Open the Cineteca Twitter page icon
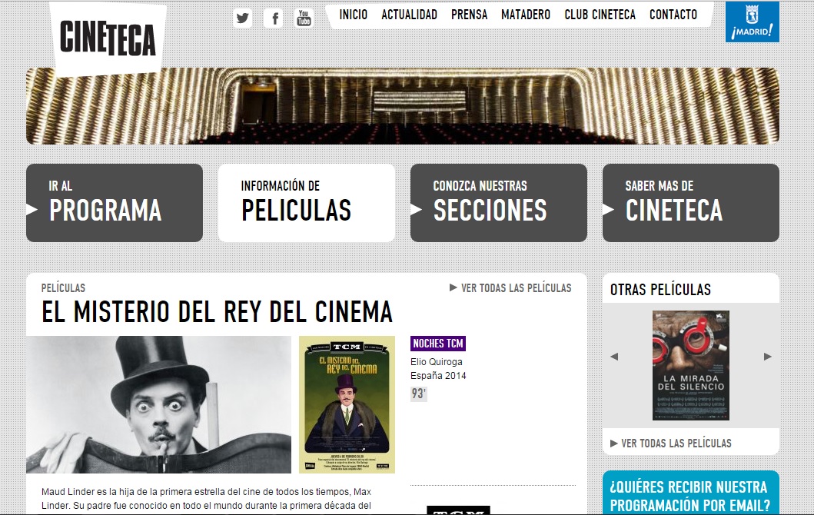The image size is (814, 515). point(242,18)
